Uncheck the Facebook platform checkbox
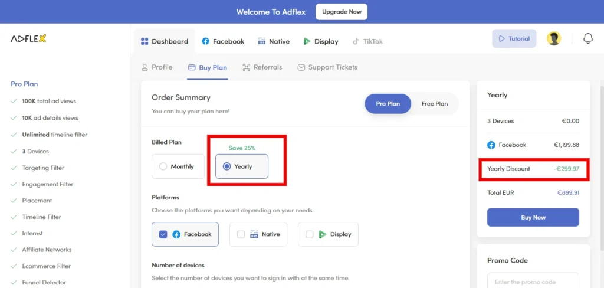The height and width of the screenshot is (288, 604). pyautogui.click(x=163, y=234)
